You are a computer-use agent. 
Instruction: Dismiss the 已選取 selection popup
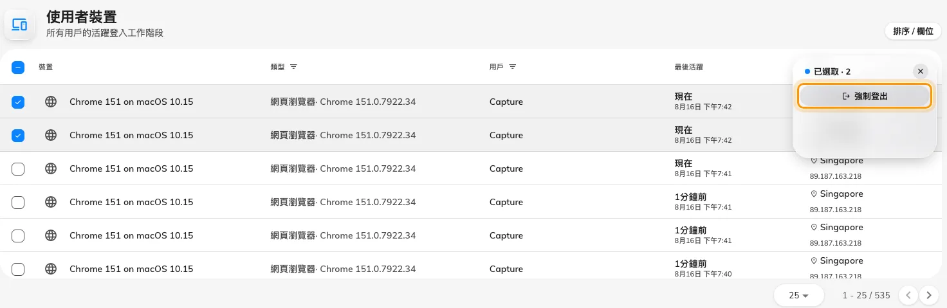point(921,71)
